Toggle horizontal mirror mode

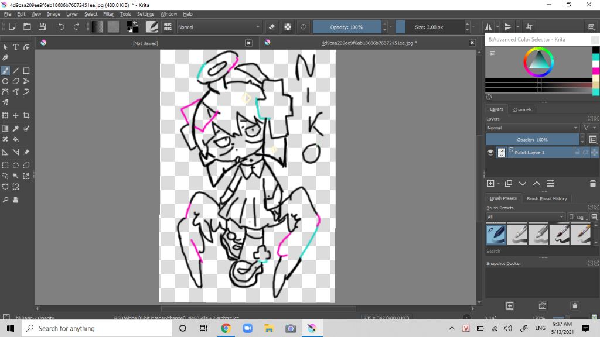[489, 27]
